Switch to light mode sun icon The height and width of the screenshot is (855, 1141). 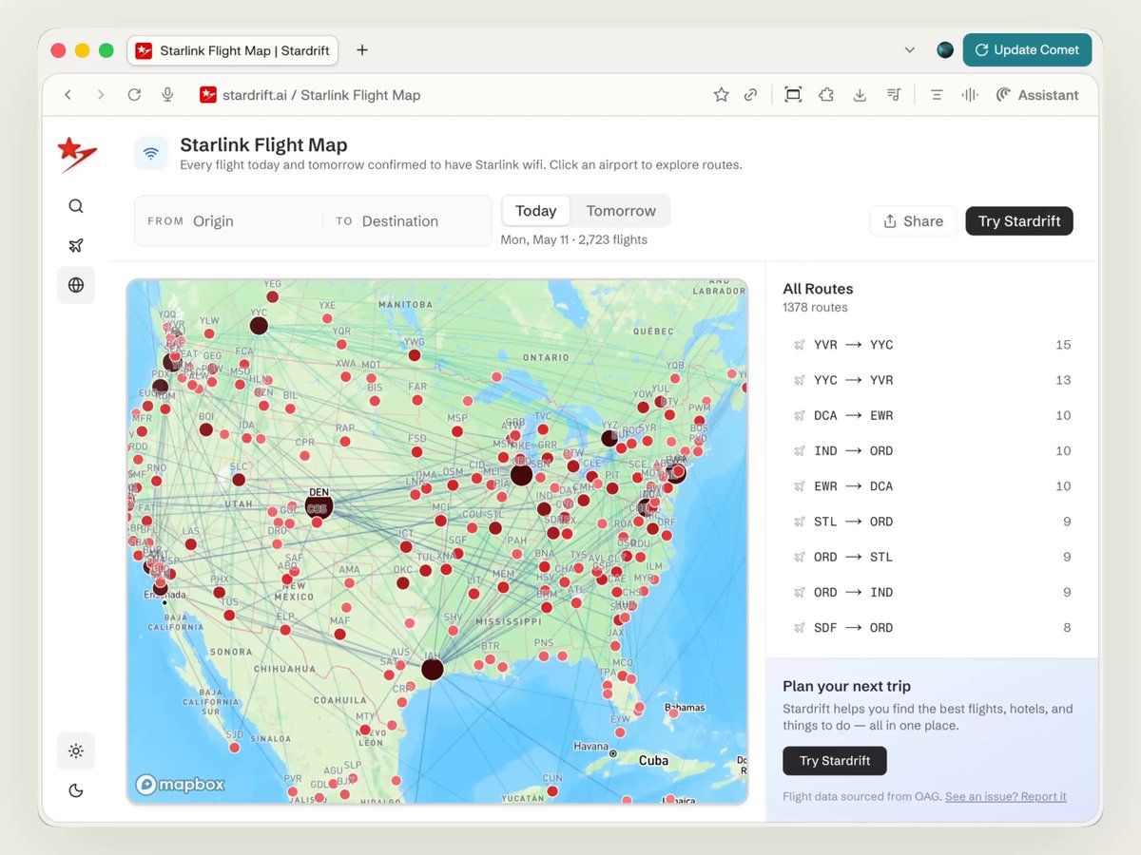tap(76, 751)
